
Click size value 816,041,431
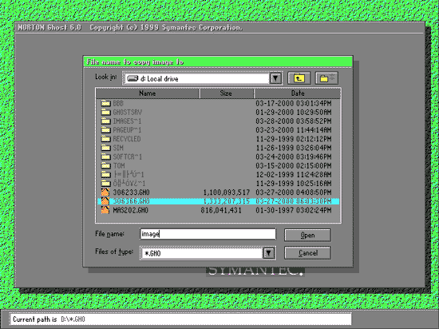pyautogui.click(x=221, y=210)
